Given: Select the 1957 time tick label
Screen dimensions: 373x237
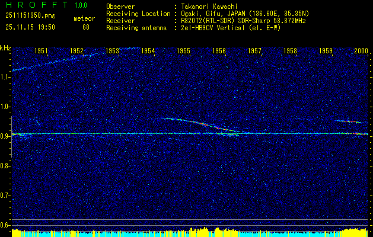Looking at the screenshot, I should click(x=254, y=52).
